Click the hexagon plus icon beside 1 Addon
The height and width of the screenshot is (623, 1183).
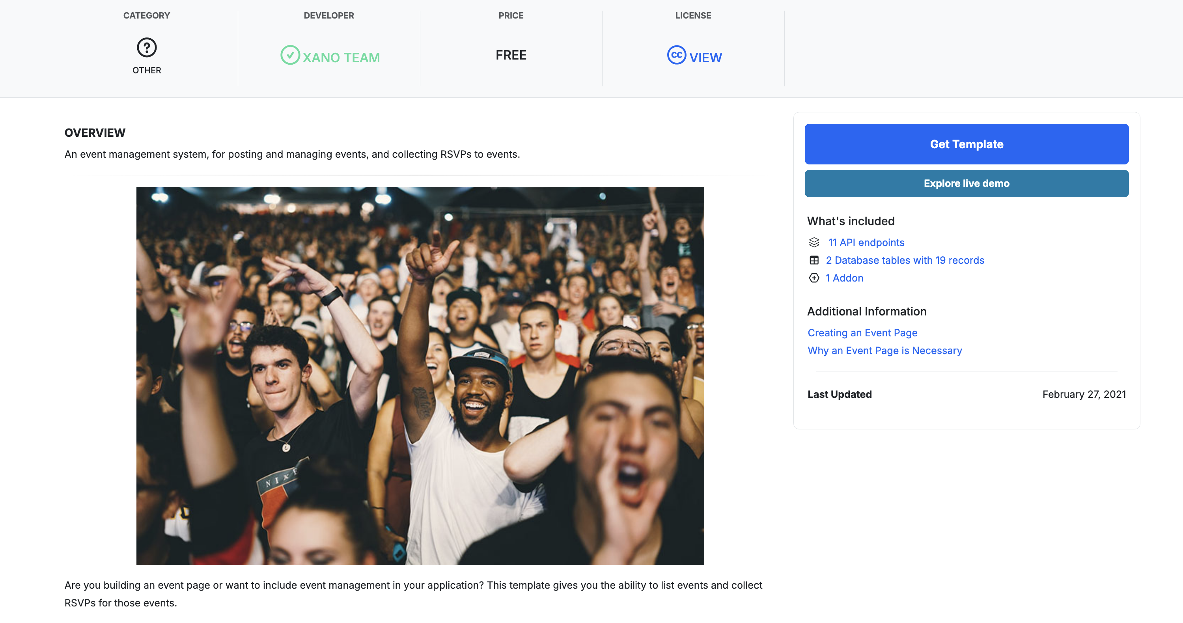point(814,278)
